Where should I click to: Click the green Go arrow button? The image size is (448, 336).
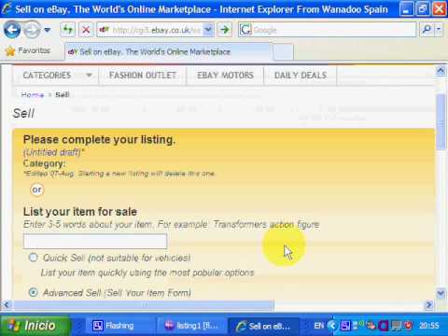click(224, 30)
